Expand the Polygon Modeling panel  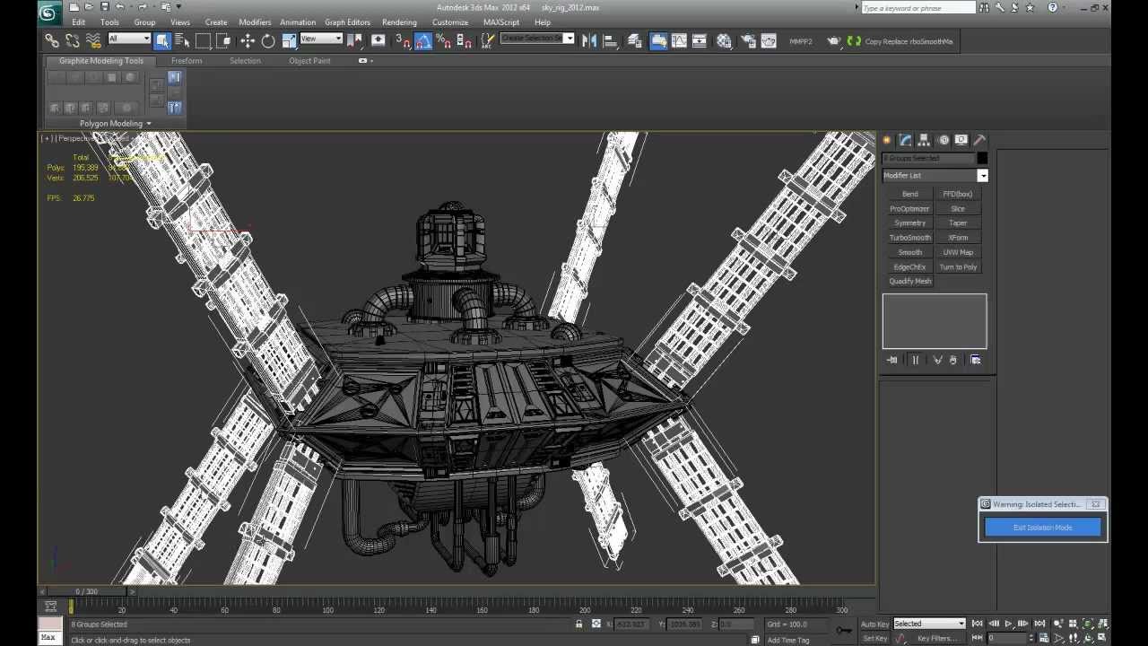[115, 123]
